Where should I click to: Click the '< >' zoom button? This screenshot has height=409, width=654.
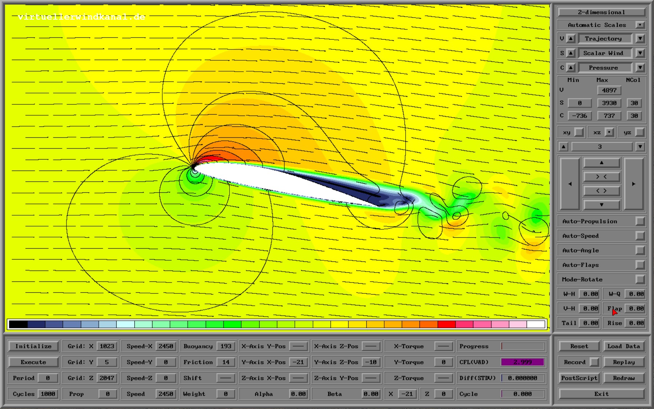[602, 191]
